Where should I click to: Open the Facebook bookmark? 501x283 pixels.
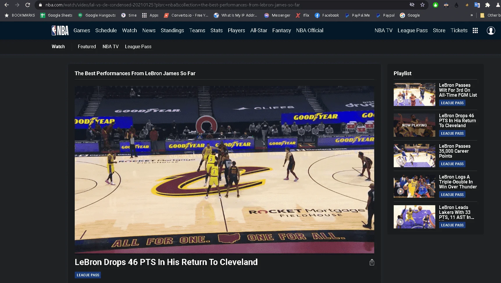pos(327,15)
